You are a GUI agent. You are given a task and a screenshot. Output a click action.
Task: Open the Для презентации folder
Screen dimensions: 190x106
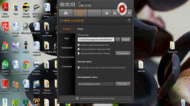pos(47,29)
